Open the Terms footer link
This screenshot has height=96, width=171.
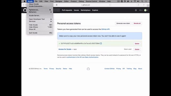pyautogui.click(x=45, y=69)
